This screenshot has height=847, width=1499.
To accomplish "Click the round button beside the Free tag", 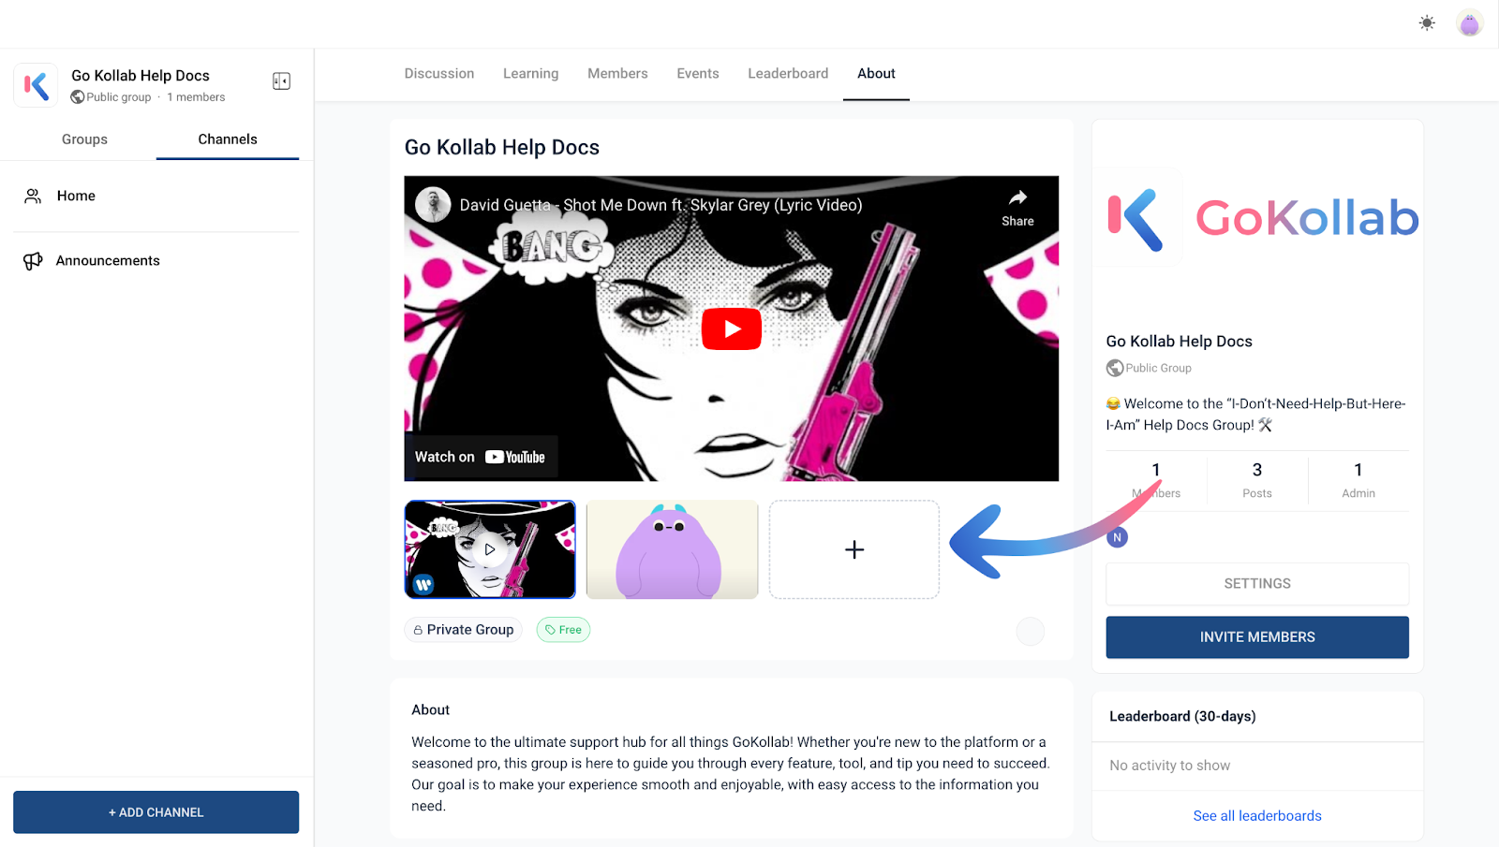I will click(x=1031, y=632).
